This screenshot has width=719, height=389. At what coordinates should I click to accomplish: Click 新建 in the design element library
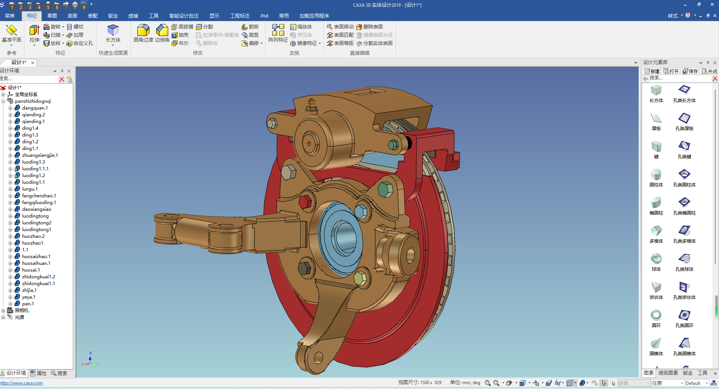[x=652, y=71]
